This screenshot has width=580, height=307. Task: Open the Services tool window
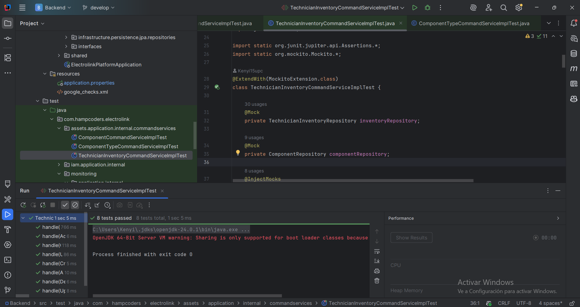click(x=8, y=245)
